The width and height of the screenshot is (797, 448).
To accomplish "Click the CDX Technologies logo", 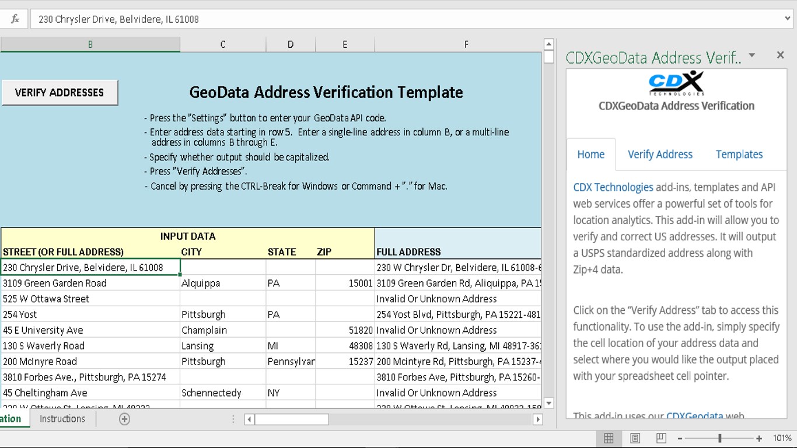I will [676, 83].
